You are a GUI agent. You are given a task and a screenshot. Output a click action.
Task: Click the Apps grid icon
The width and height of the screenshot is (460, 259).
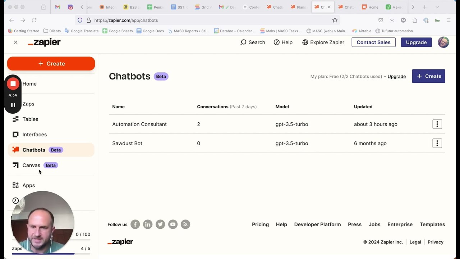pos(15,186)
